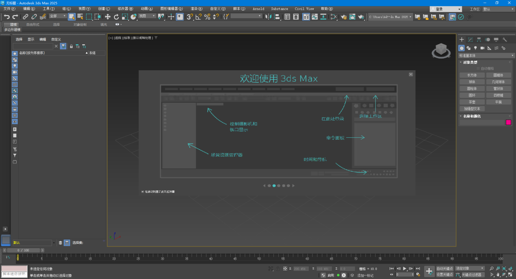Open the 渲染(R) menu

point(197,9)
